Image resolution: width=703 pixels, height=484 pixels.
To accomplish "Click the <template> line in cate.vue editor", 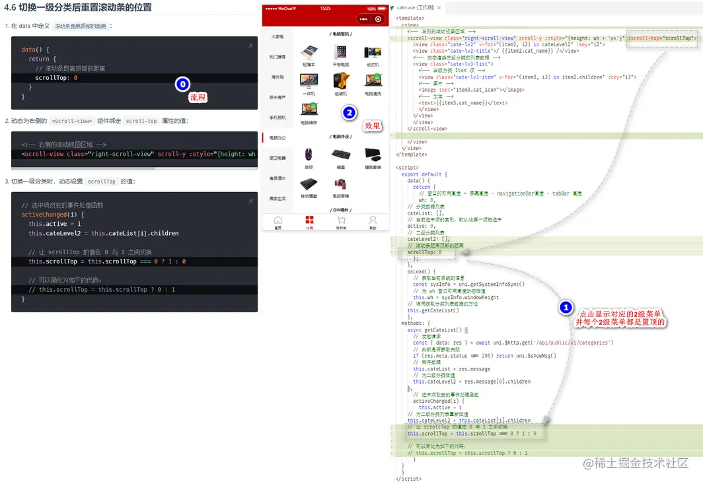I will 410,18.
